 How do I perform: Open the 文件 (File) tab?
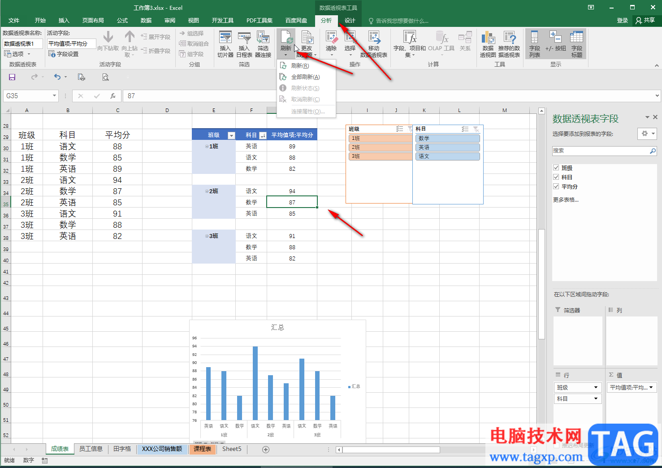coord(14,21)
